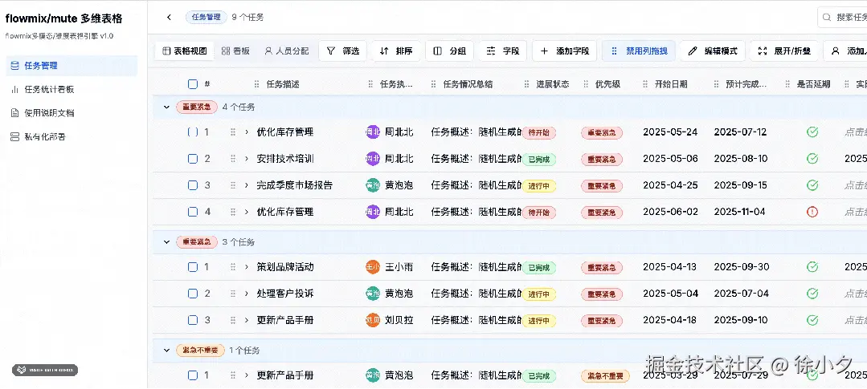Screen dimensions: 867x389
Task: Click drag handle of 完成季度市场报告 row
Action: point(233,185)
